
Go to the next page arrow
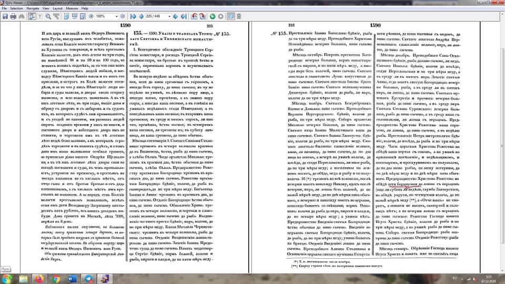(x=176, y=16)
